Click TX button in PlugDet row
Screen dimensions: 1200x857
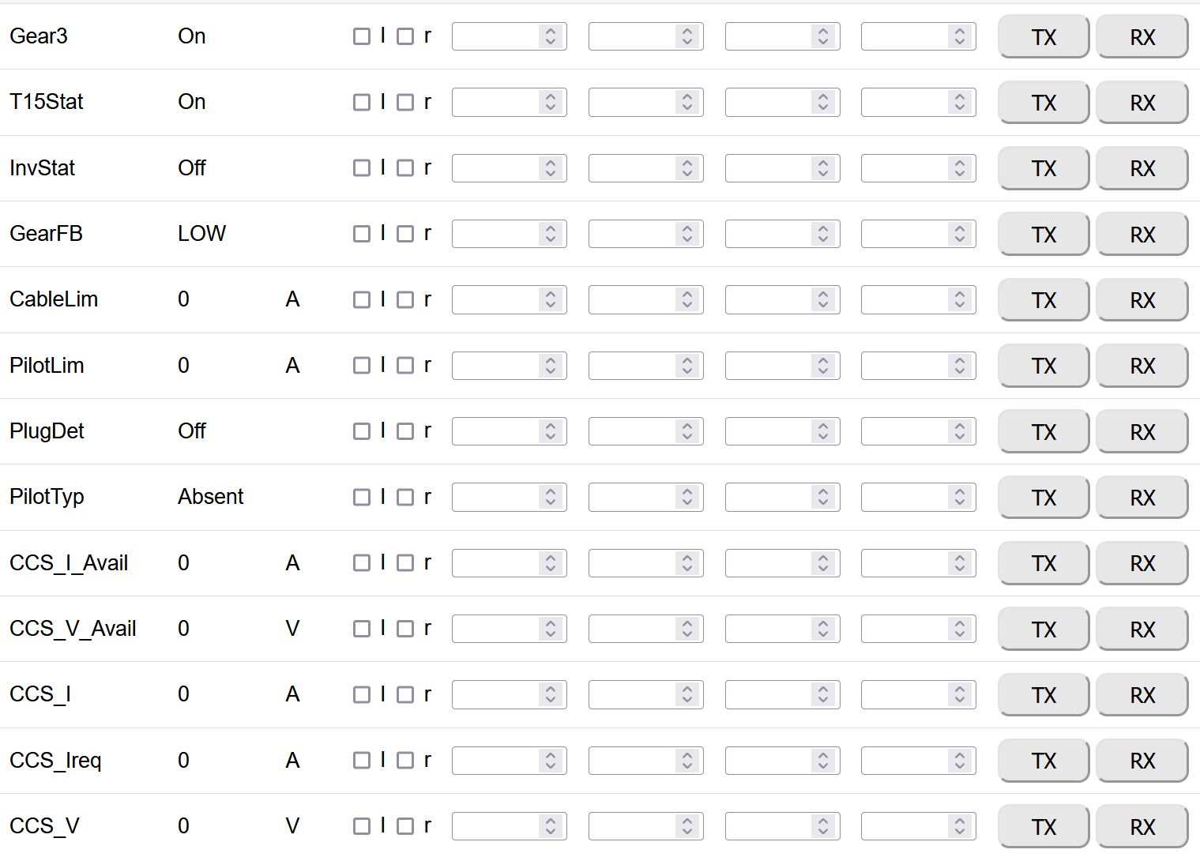1043,432
